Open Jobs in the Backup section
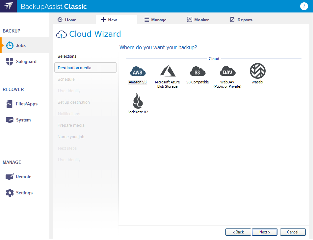This screenshot has width=313, height=240. [x=25, y=45]
